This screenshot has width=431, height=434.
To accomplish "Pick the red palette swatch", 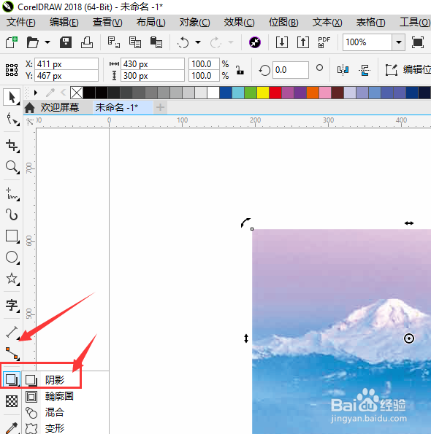I will (275, 93).
